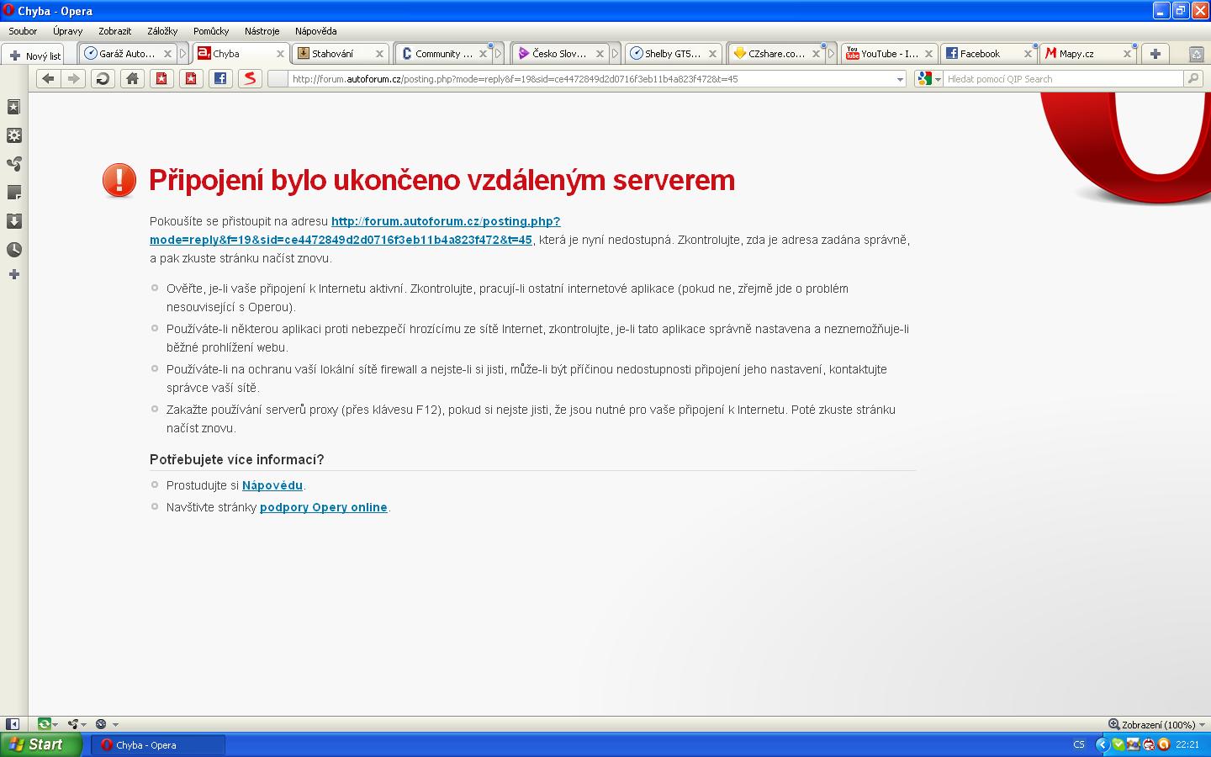Open the Nápovědu help link

[x=272, y=485]
